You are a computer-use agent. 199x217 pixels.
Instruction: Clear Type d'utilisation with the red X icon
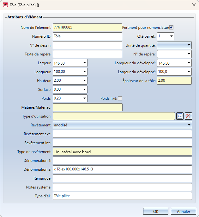[188, 116]
